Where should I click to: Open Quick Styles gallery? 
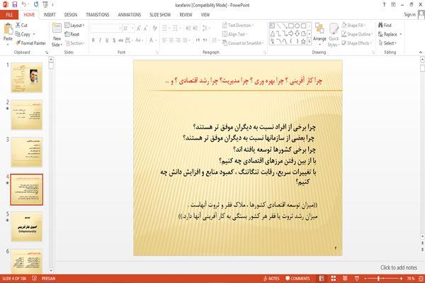(334, 35)
